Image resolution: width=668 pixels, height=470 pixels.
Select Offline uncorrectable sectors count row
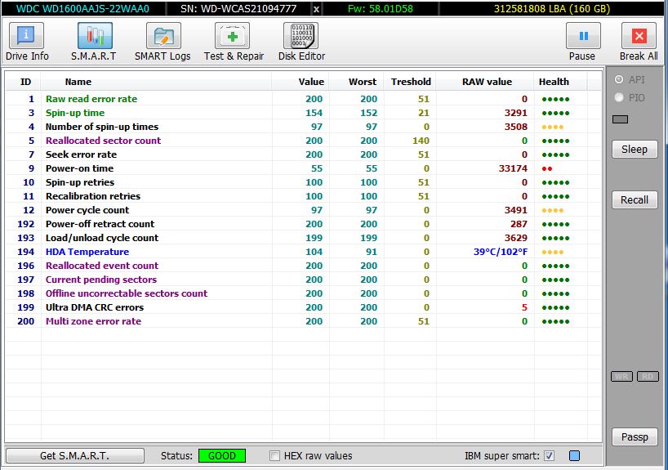point(304,293)
